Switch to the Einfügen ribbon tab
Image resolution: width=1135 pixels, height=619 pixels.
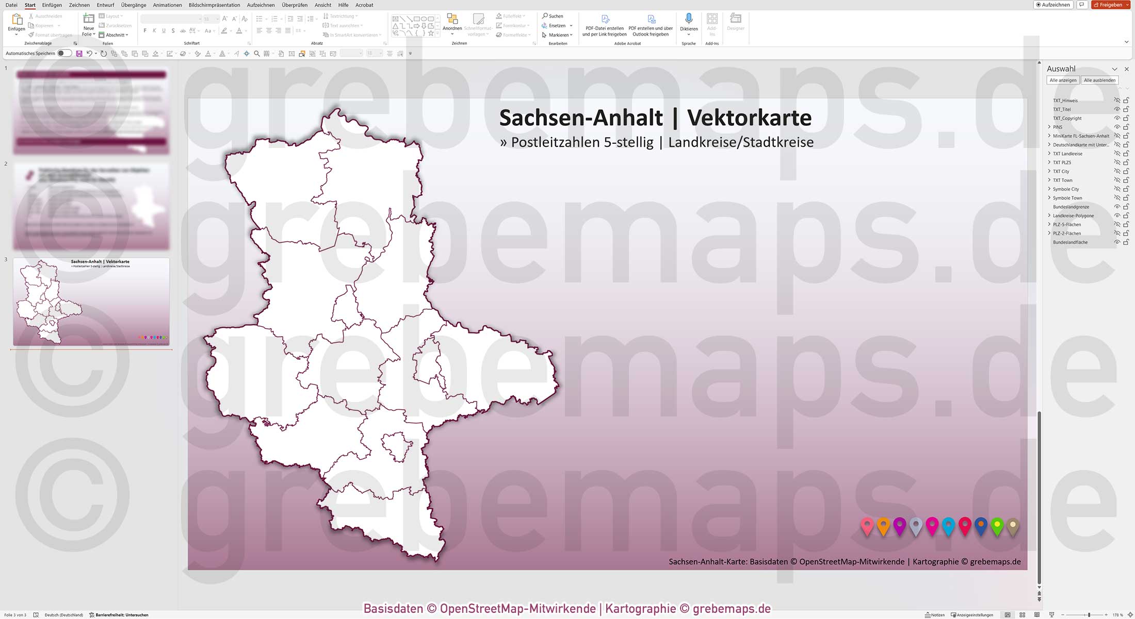(x=51, y=5)
